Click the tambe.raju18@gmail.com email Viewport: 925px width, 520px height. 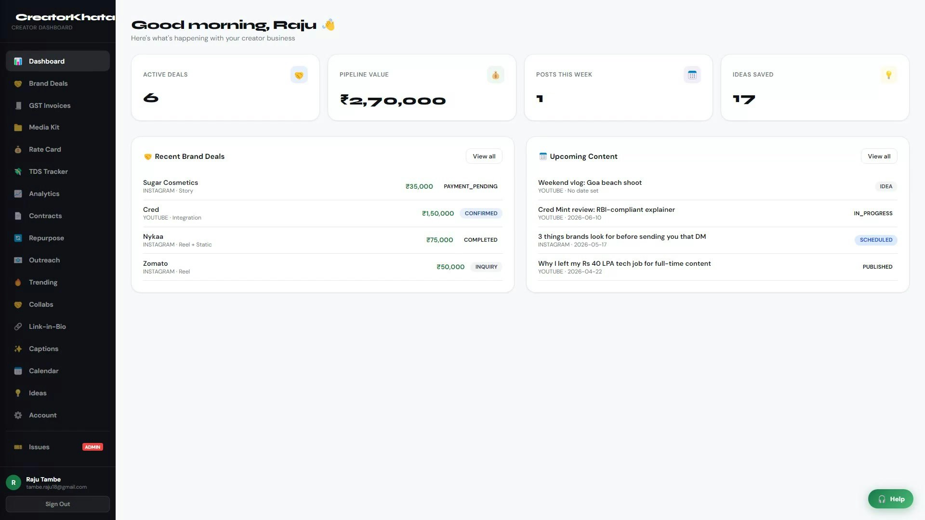(x=56, y=487)
